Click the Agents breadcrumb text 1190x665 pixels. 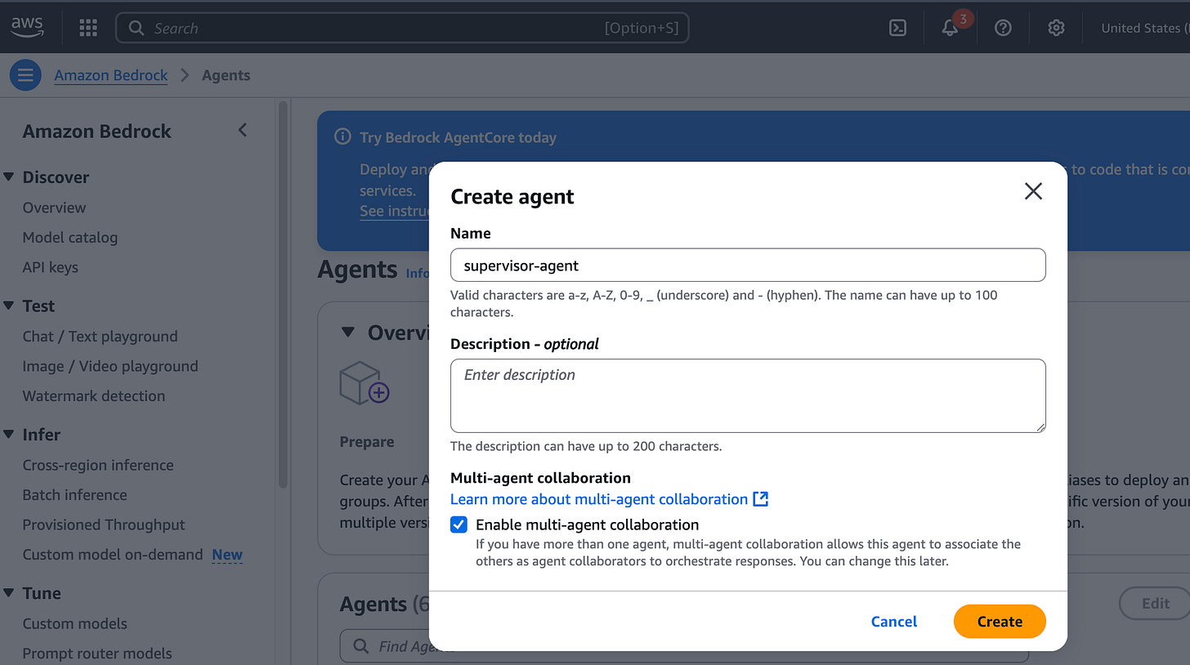point(226,75)
